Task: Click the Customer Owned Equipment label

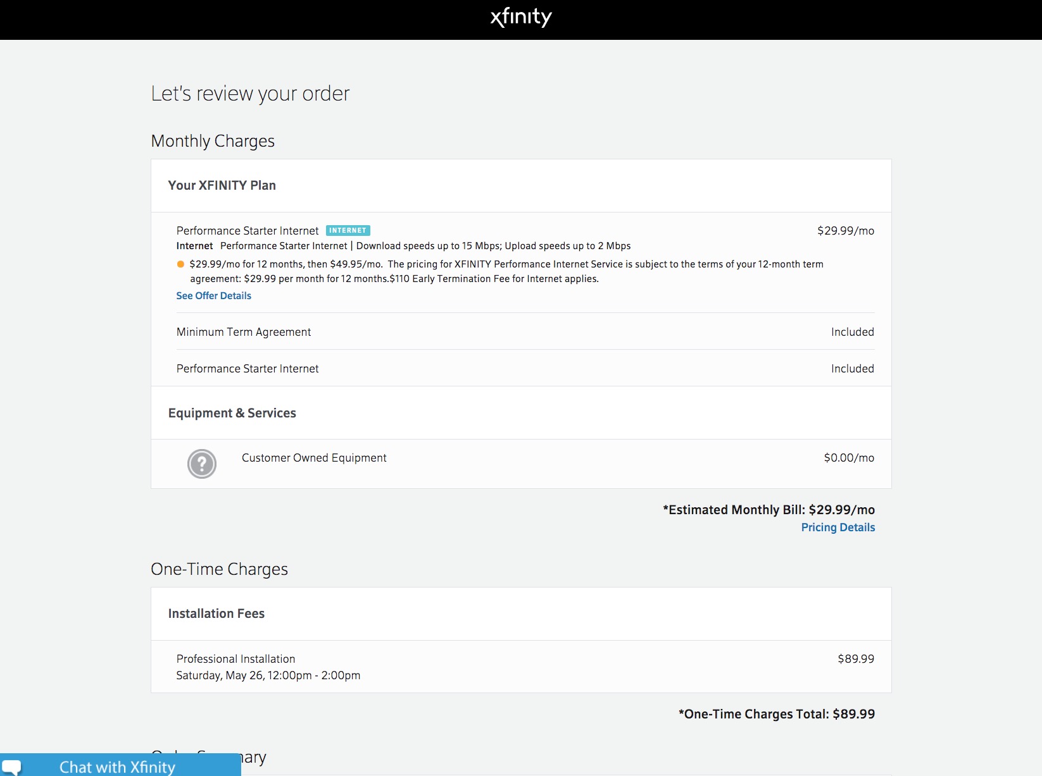Action: (x=314, y=458)
